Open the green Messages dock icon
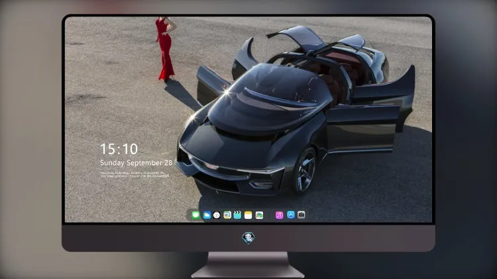Screen dimensions: 497x279 pyautogui.click(x=195, y=215)
